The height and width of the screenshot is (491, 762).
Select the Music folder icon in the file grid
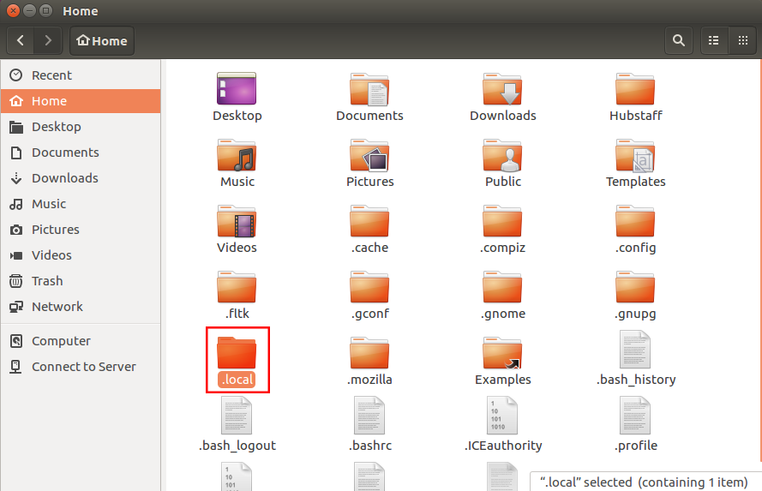point(237,155)
